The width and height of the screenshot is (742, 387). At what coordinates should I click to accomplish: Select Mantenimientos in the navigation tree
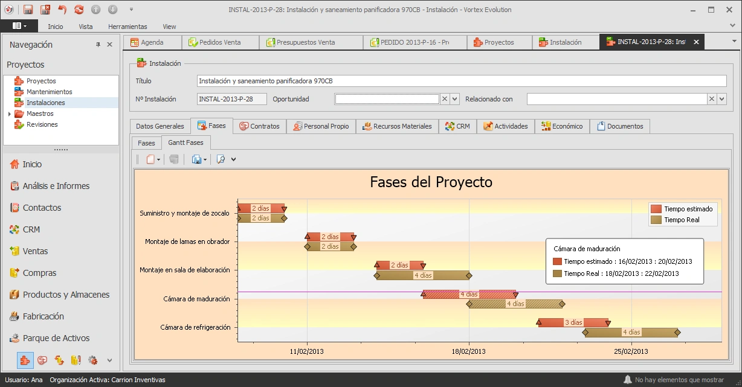pyautogui.click(x=49, y=92)
